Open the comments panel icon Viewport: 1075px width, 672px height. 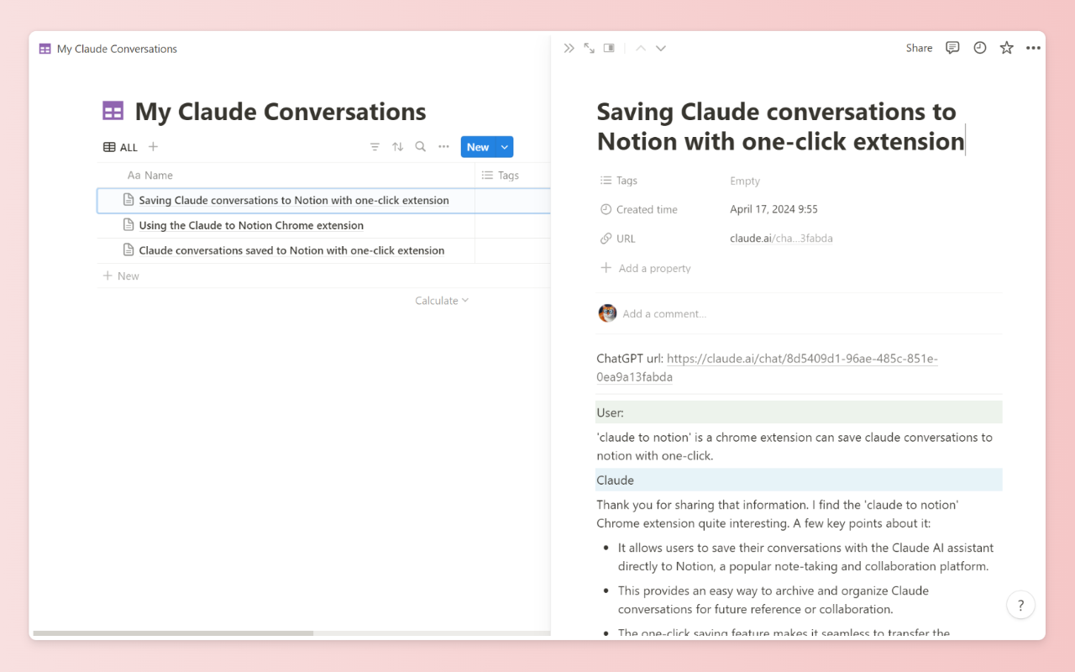coord(952,48)
